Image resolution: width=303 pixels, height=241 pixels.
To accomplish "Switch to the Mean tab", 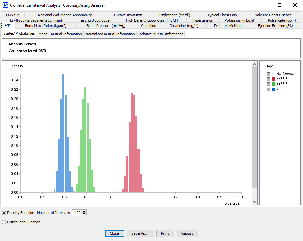I will pyautogui.click(x=43, y=34).
